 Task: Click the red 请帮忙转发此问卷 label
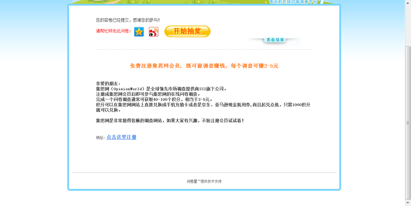(114, 31)
